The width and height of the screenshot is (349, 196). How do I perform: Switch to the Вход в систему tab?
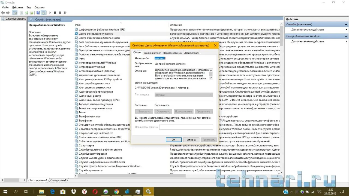(152, 53)
